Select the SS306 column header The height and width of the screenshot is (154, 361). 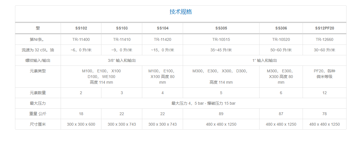click(281, 28)
